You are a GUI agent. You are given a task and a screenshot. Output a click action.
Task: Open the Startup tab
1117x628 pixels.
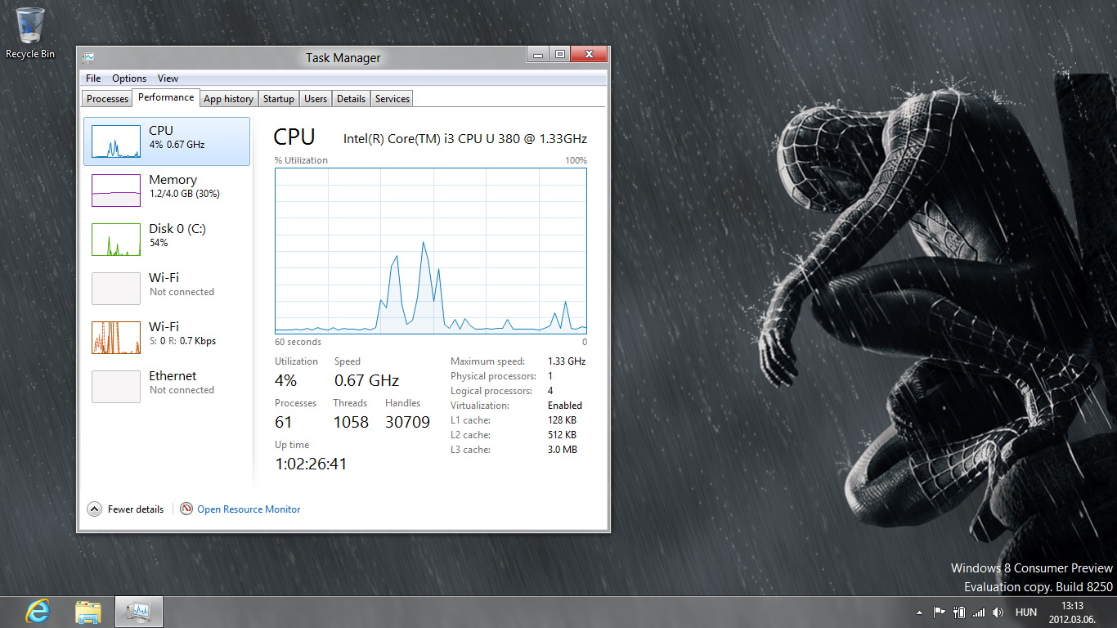point(278,99)
